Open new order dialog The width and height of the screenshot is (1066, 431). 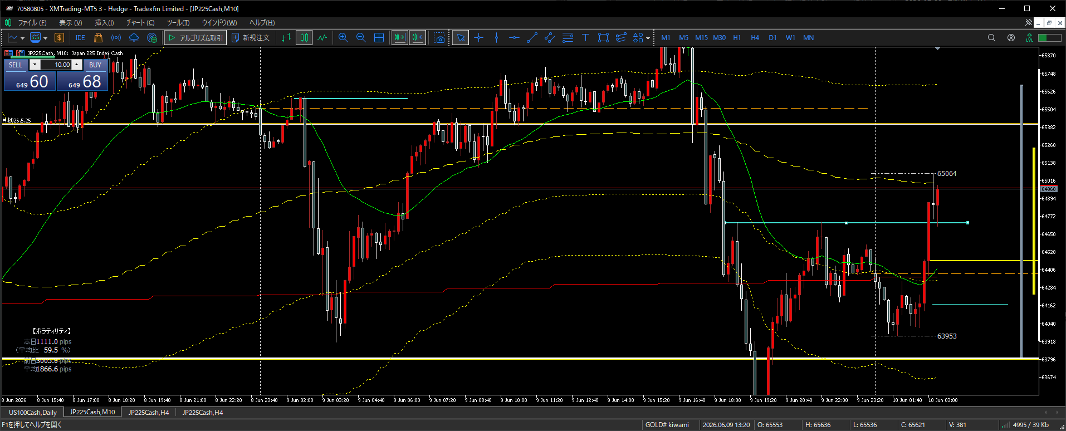pos(251,38)
